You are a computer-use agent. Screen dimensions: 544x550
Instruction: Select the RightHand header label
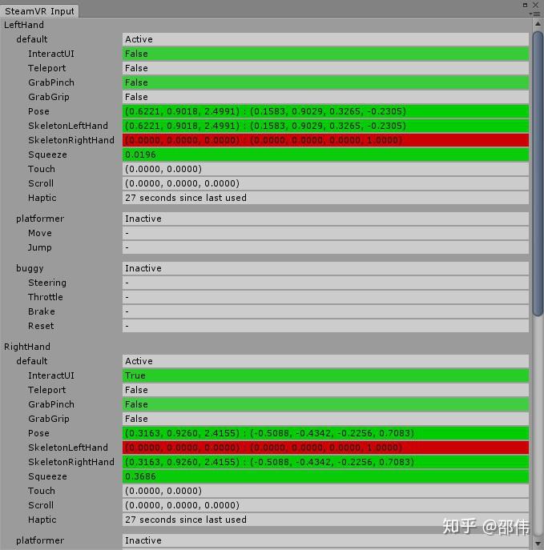tap(27, 347)
